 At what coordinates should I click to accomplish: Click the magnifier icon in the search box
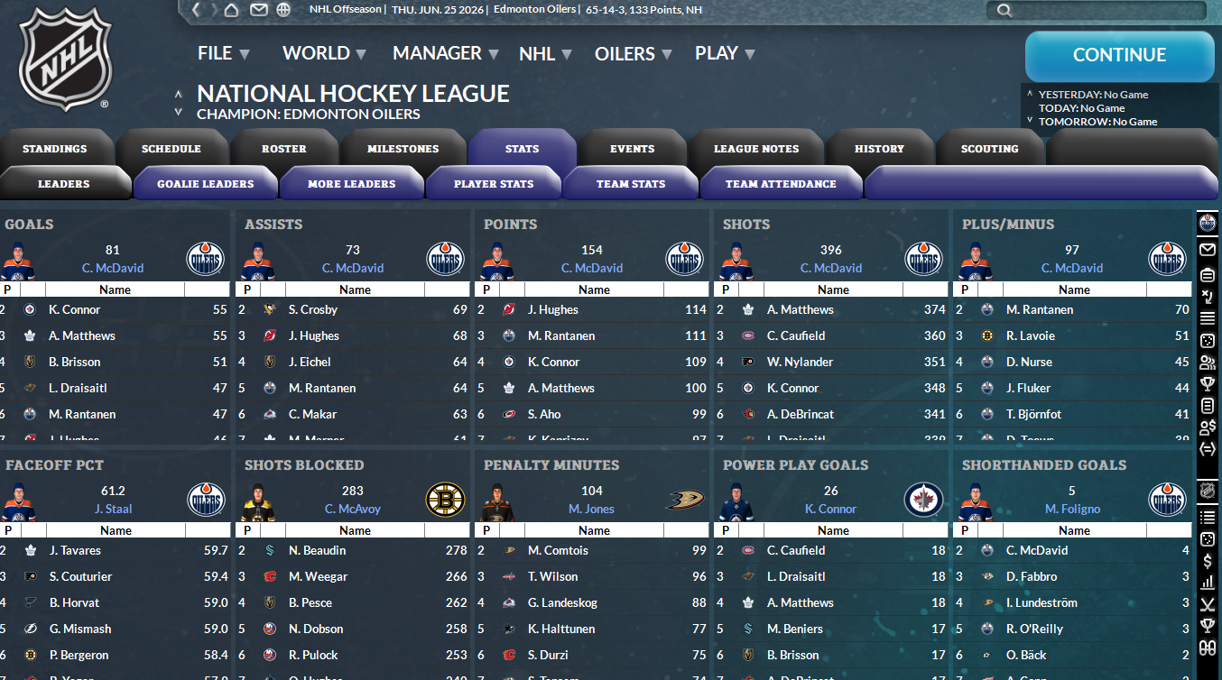[1004, 11]
